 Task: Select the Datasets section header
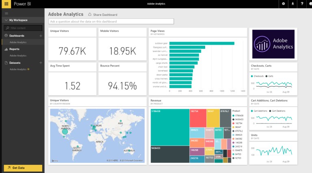point(15,63)
